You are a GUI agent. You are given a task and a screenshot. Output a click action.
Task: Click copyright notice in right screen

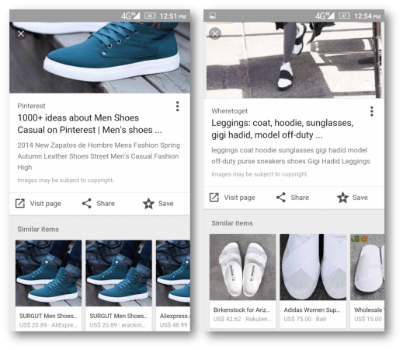(260, 174)
